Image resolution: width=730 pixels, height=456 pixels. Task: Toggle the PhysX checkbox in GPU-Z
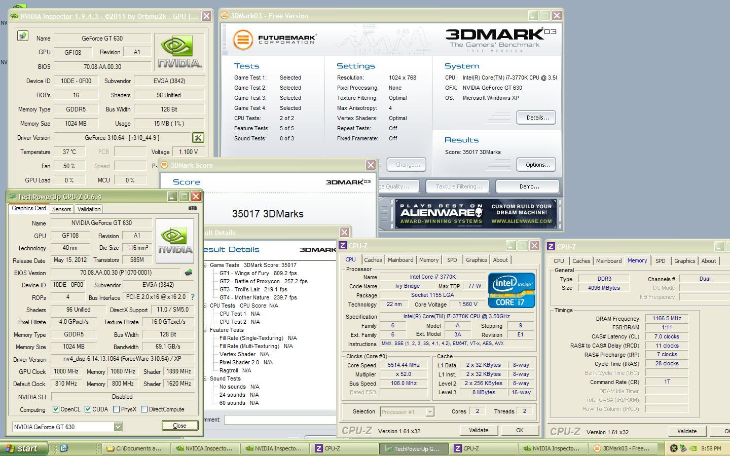(x=116, y=409)
